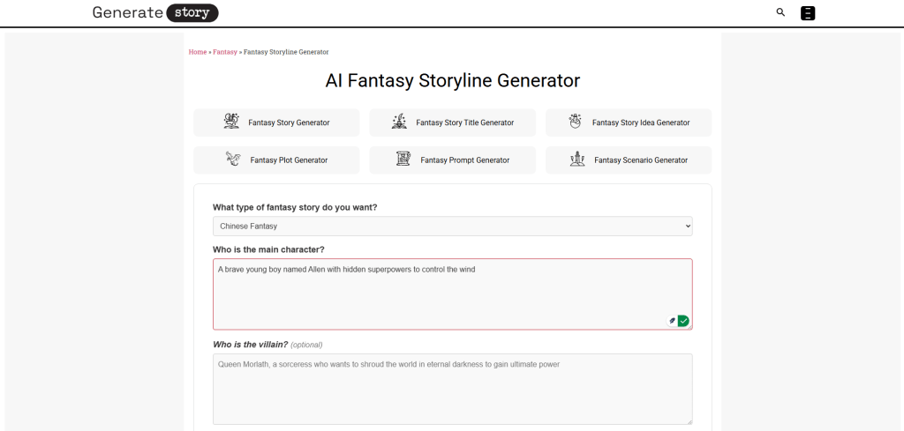Open the search magnifier icon
This screenshot has width=904, height=431.
780,12
